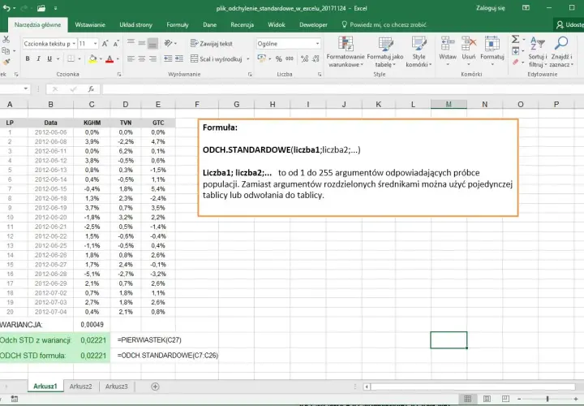This screenshot has height=406, width=584.
Task: Open the Ogólne number format dropdown
Action: 317,44
